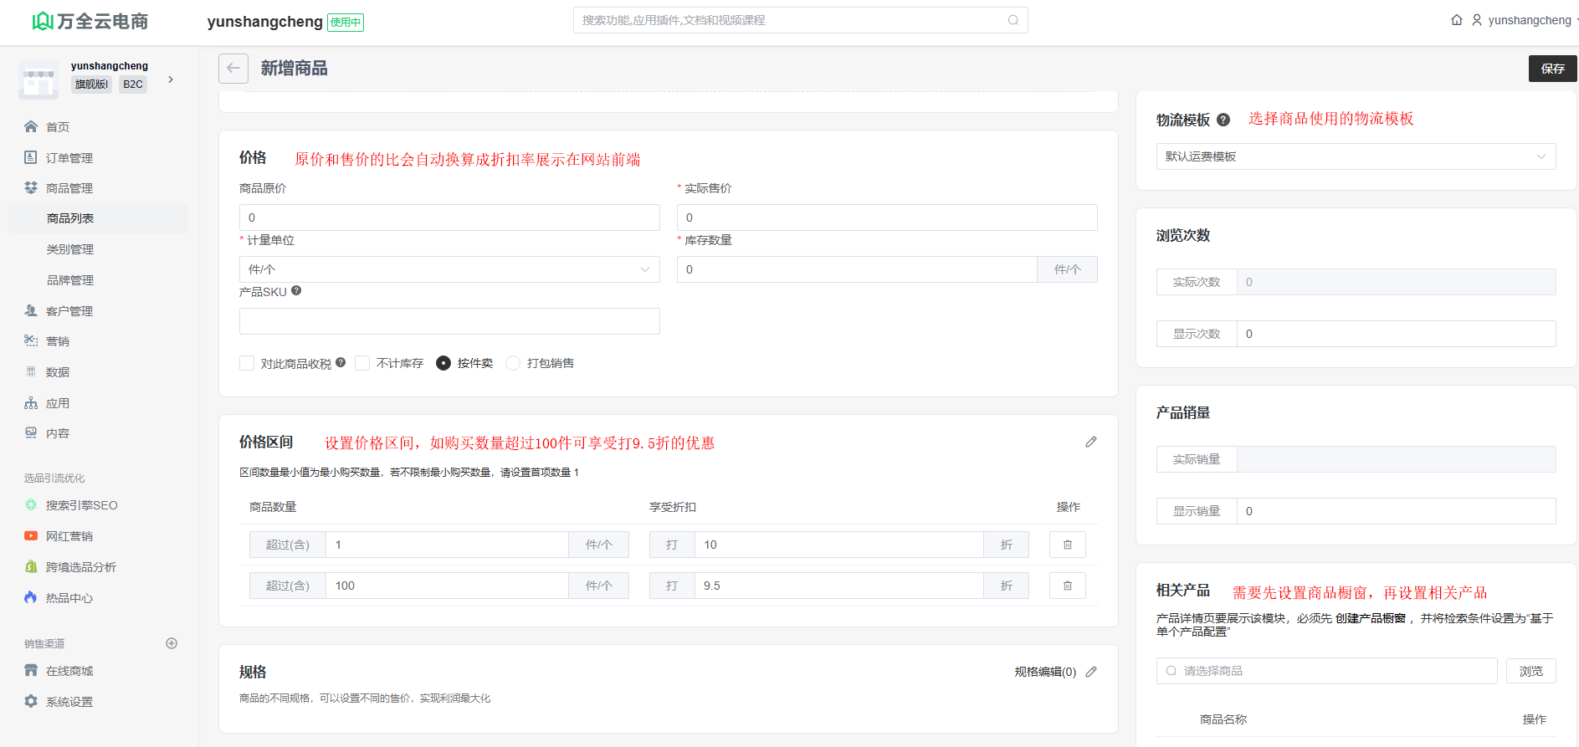This screenshot has height=747, width=1579.
Task: Click the plus icon beside 销售渠道
Action: click(172, 643)
